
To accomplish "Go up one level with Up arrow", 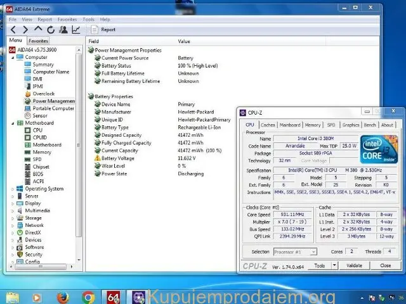I will click(x=38, y=29).
